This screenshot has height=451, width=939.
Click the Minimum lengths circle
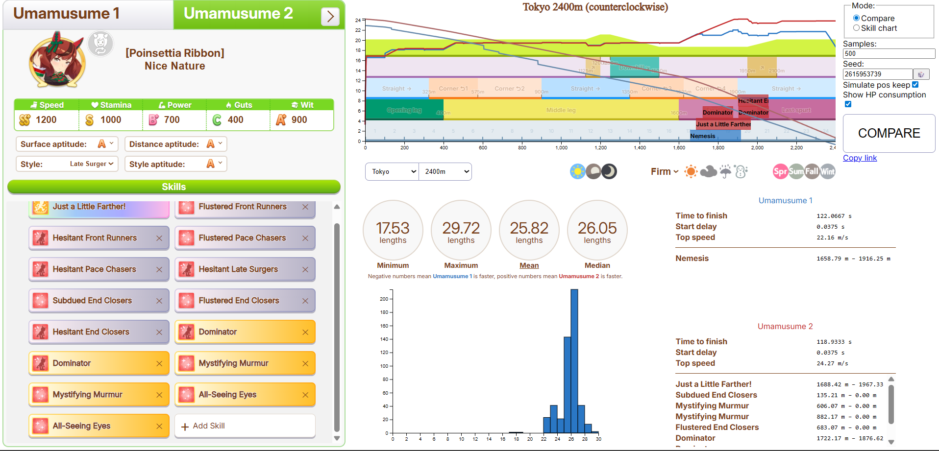coord(393,230)
